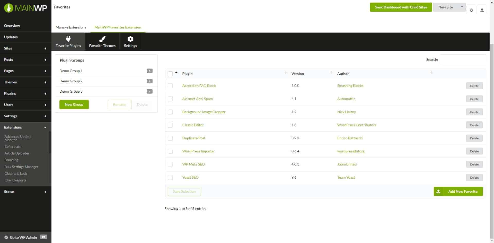The image size is (494, 243).
Task: Expand the Posts sidebar menu
Action: point(25,60)
